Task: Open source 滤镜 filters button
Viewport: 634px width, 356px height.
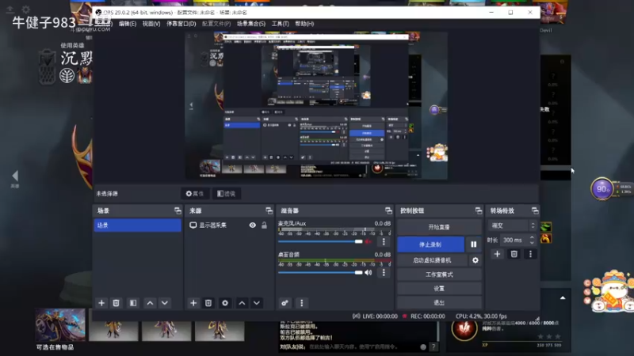Action: pyautogui.click(x=227, y=194)
